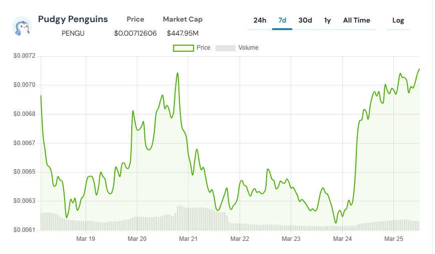Click the $0.0065 y-axis label
This screenshot has width=435, height=254.
(25, 172)
